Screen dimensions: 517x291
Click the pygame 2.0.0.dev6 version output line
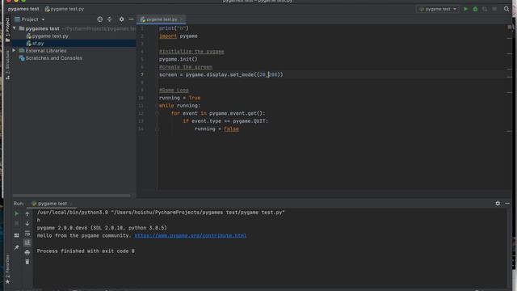[x=102, y=228]
